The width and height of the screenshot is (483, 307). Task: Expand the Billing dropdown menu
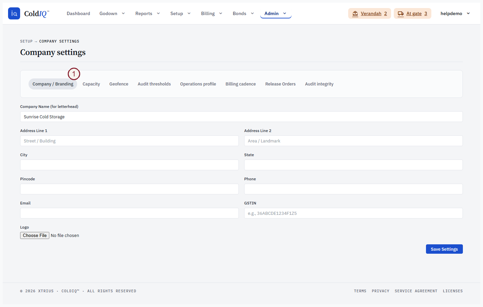tap(212, 13)
